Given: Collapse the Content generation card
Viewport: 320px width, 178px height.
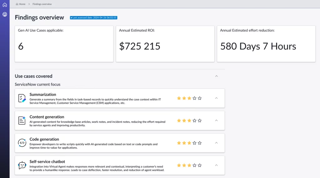Looking at the screenshot, I should (x=216, y=121).
